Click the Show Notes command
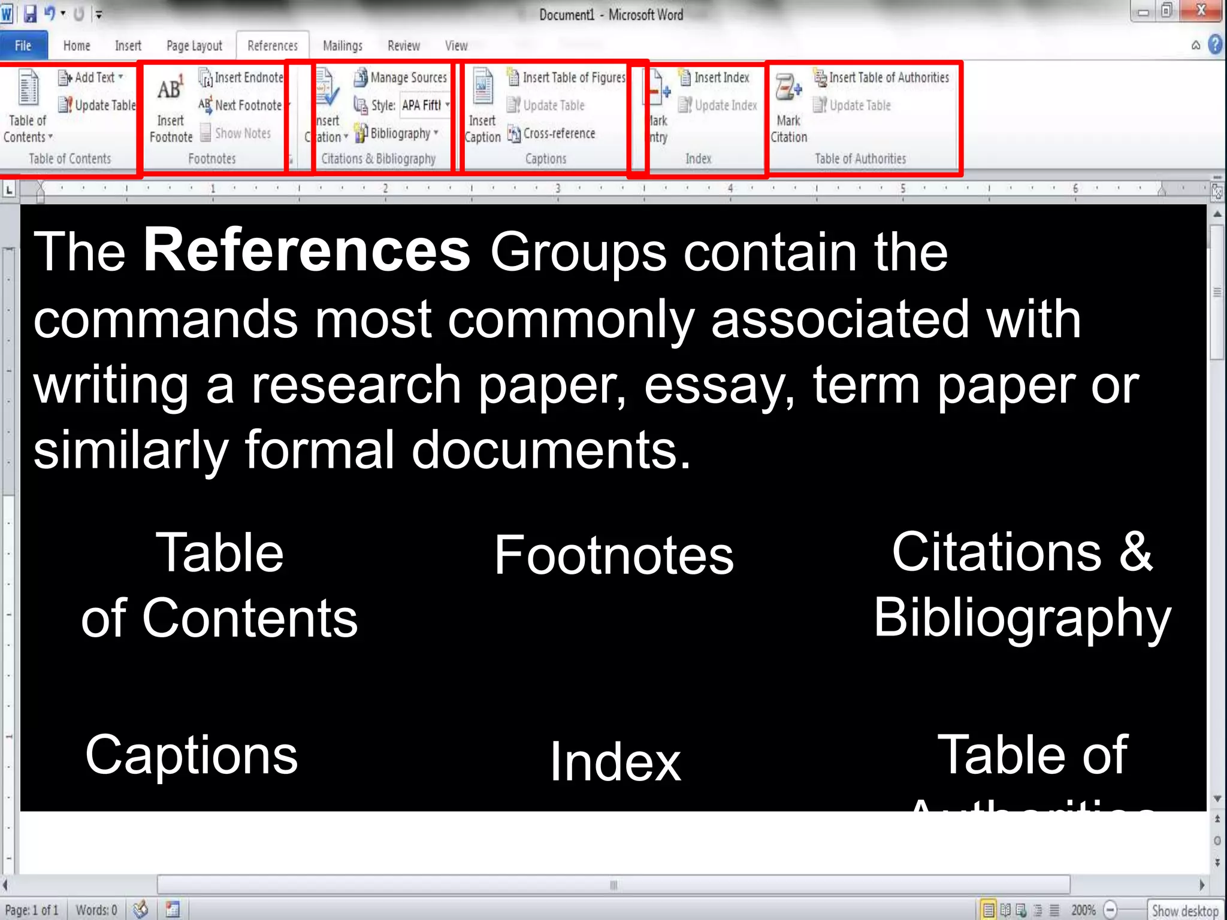1227x920 pixels. pos(235,133)
